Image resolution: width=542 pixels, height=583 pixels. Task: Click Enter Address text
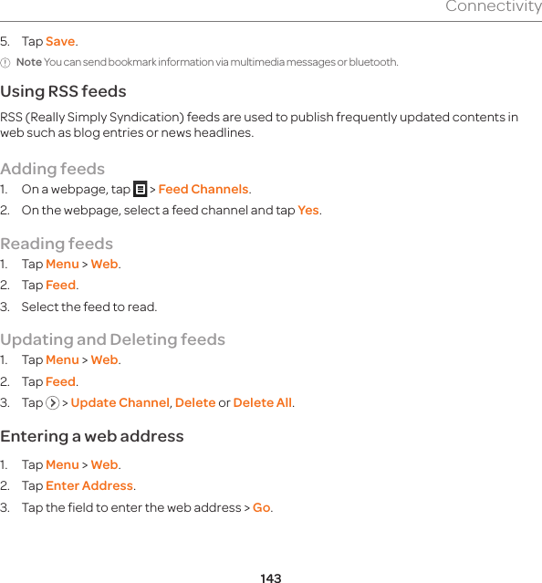[x=89, y=485]
